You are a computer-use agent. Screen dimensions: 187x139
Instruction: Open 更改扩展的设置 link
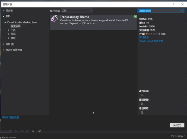[x=11, y=118]
